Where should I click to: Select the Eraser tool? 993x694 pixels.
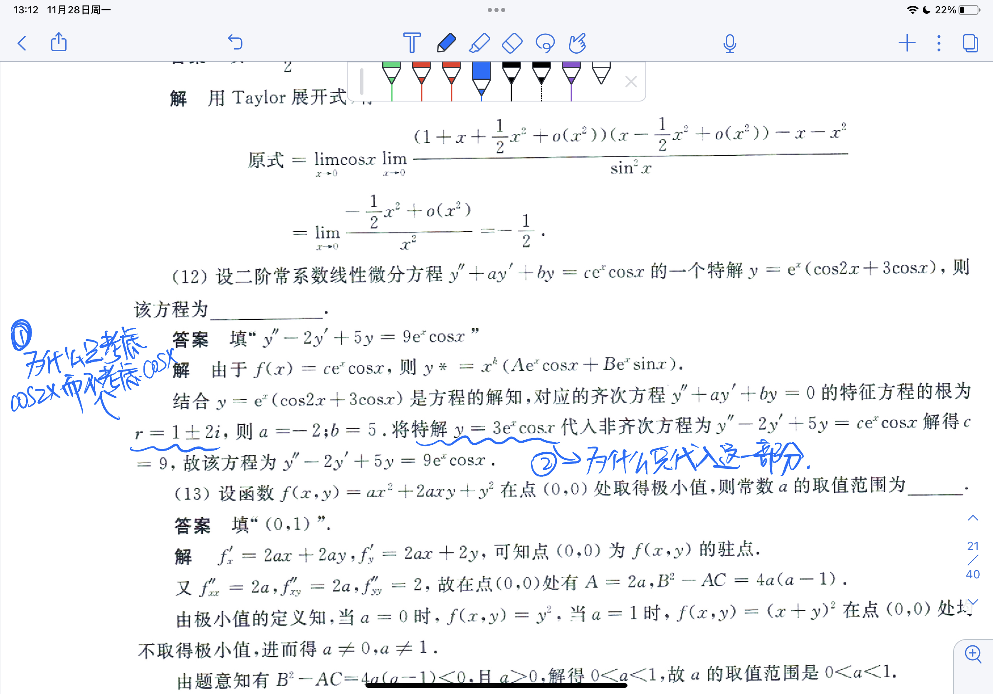[x=512, y=43]
